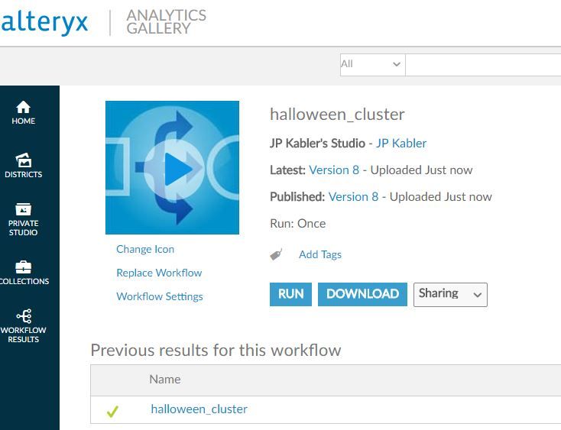Play the halloween_cluster workflow thumbnail
The width and height of the screenshot is (561, 430).
(x=172, y=167)
